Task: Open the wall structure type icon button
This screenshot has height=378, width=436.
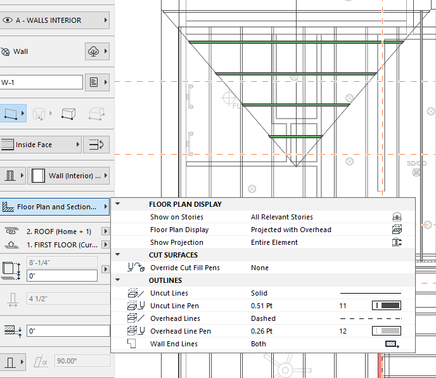Action: pos(10,175)
